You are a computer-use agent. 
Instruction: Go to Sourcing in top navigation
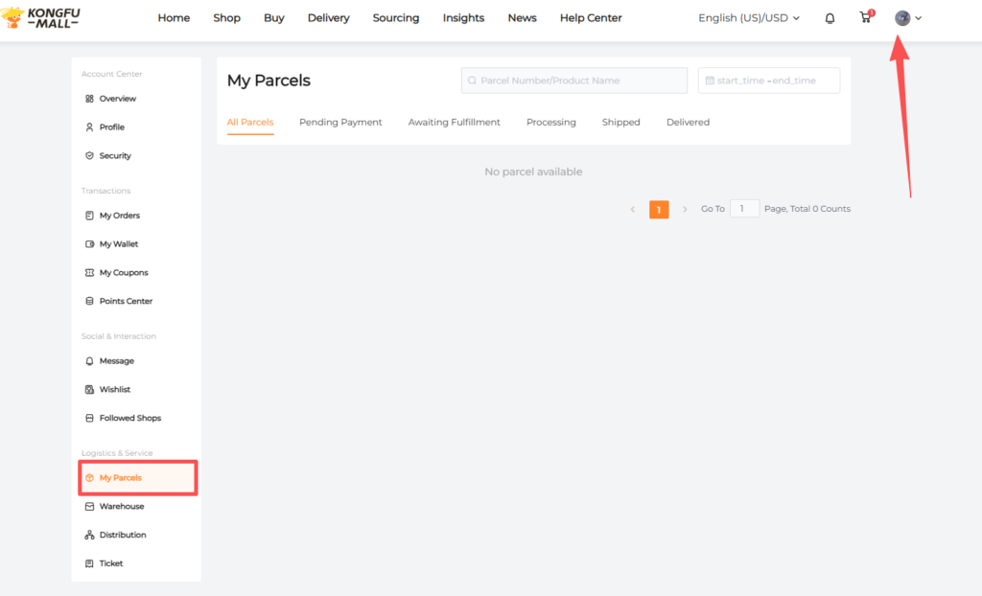pos(396,18)
